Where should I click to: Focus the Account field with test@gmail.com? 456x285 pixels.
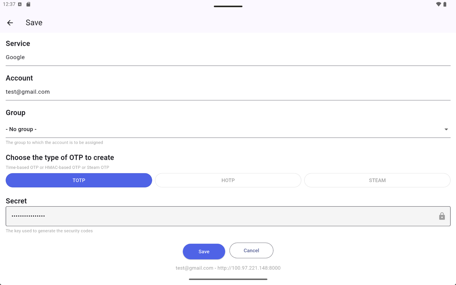pyautogui.click(x=228, y=92)
